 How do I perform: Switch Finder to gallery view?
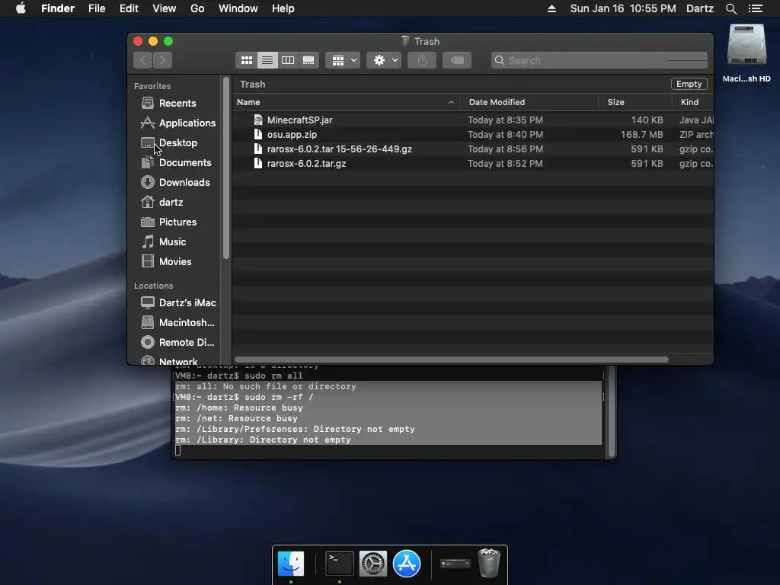point(308,61)
